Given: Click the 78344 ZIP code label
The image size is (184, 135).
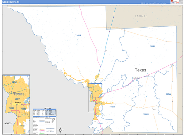Looking at the screenshot, I should (x=168, y=94).
